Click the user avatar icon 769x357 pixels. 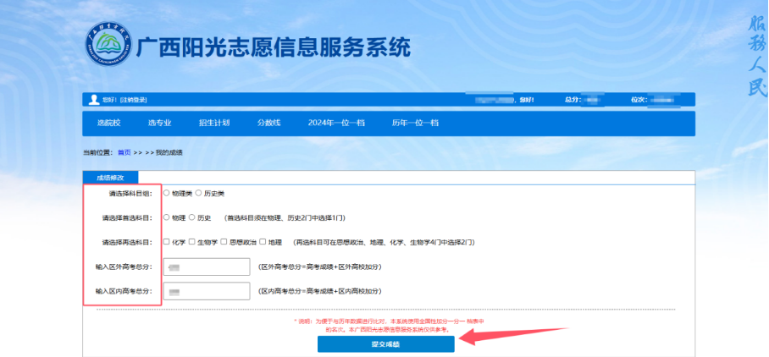(x=93, y=100)
